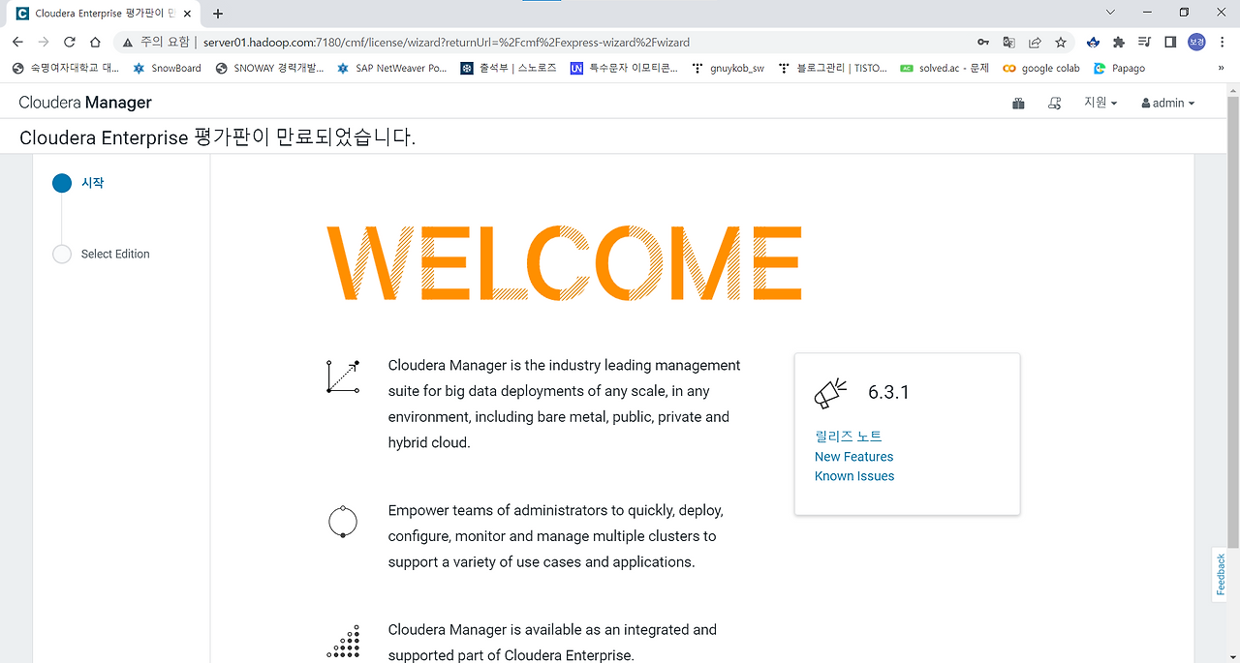Viewport: 1240px width, 663px height.
Task: Open the SnowBoard bookmark
Action: click(x=167, y=69)
